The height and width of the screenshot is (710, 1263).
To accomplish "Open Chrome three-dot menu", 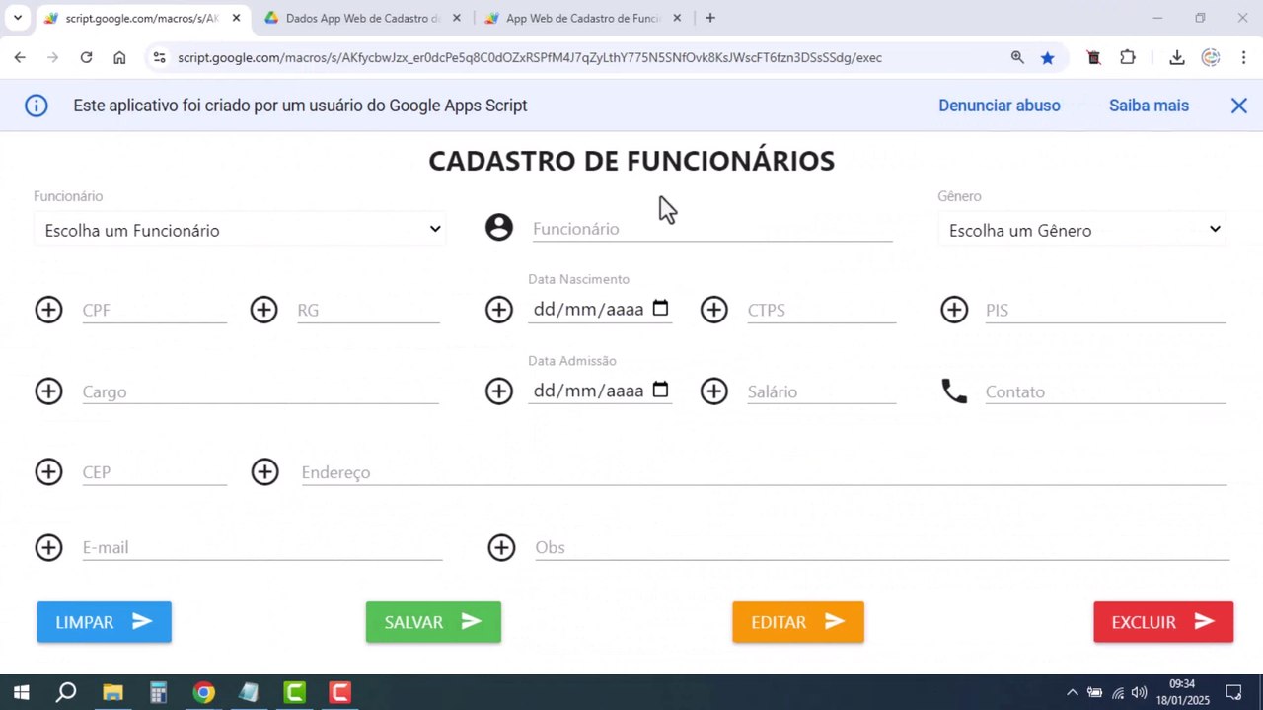I will pos(1243,58).
